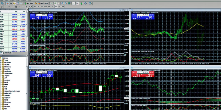This screenshot has width=221, height=110.
Task: Select the H4 timeframe button
Action: [52, 7]
